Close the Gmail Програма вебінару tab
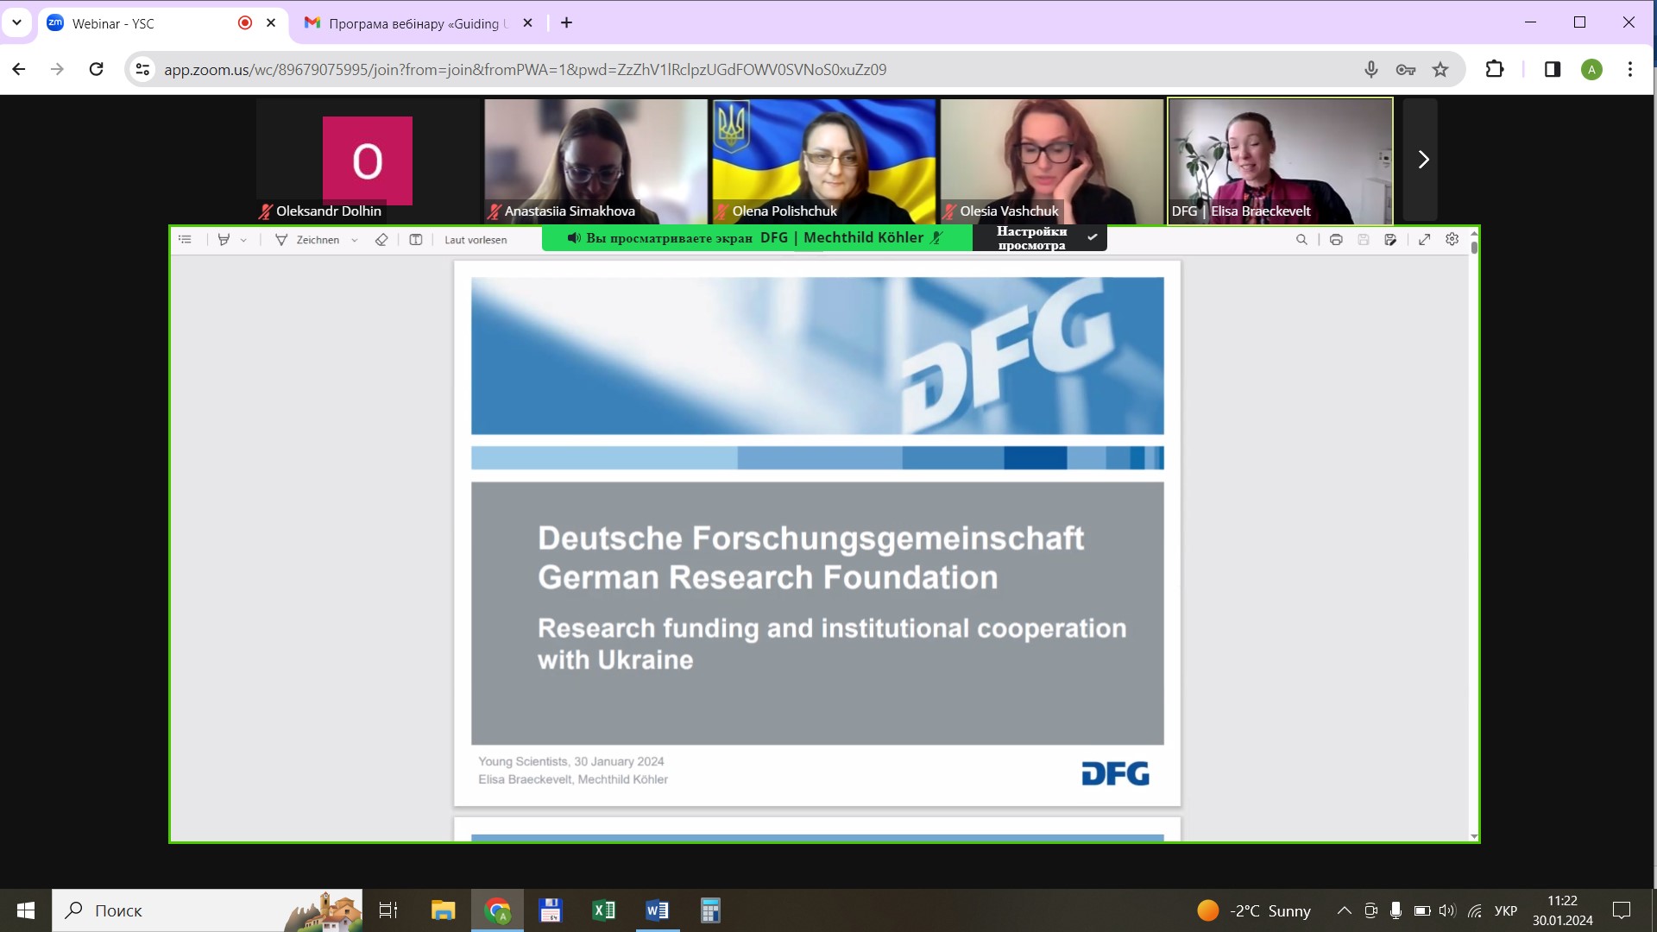Screen dimensions: 1657x932 coord(527,23)
